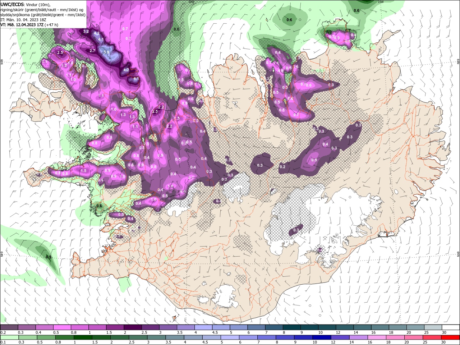460x345 pixels.
Task: Click the 15W longitude label
Action: (381, 2)
